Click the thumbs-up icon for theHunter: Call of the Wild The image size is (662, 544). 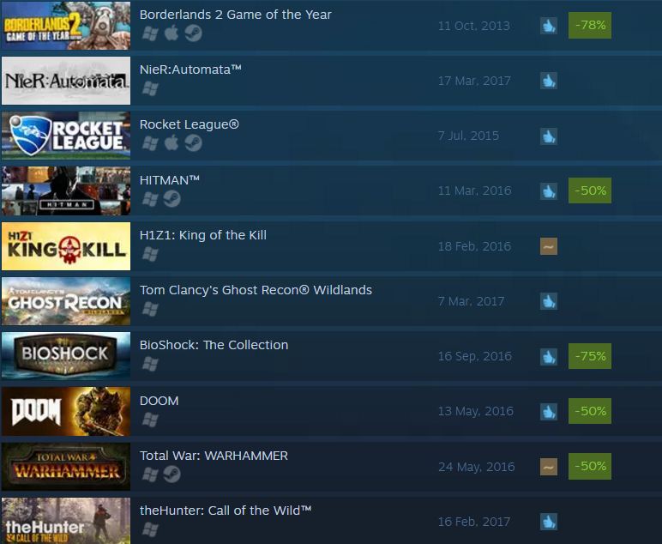click(x=549, y=522)
